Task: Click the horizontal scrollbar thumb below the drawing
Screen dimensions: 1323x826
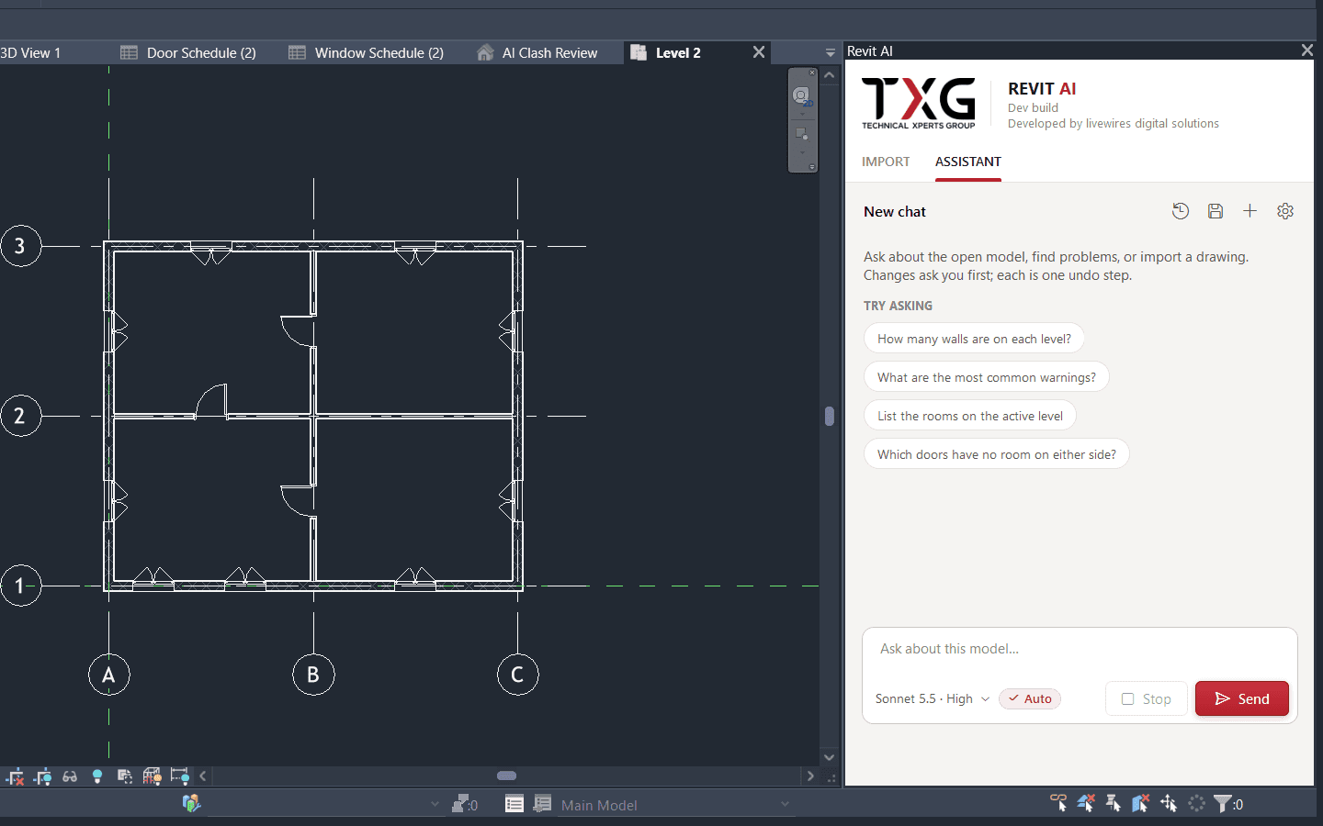Action: 506,776
